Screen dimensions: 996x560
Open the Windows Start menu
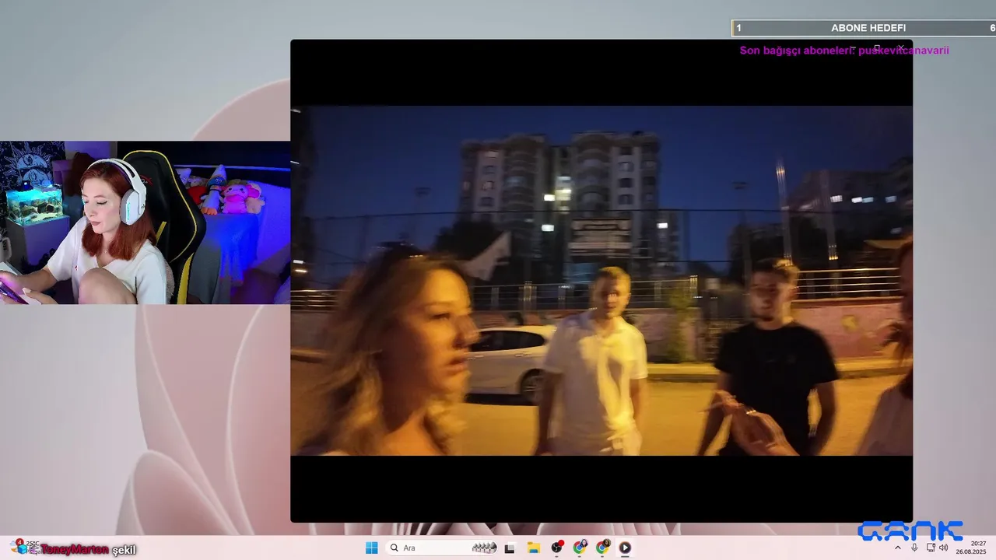[x=372, y=548]
